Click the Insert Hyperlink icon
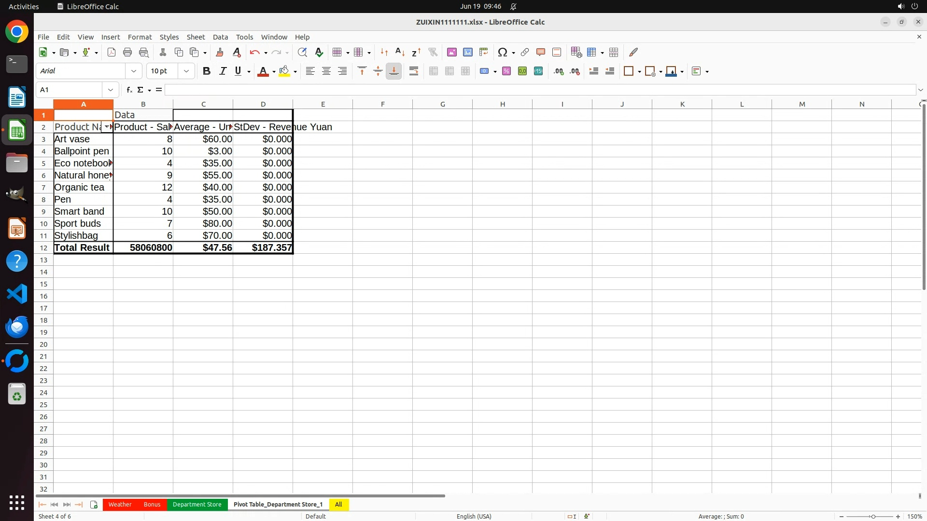The width and height of the screenshot is (927, 521). pos(525,53)
